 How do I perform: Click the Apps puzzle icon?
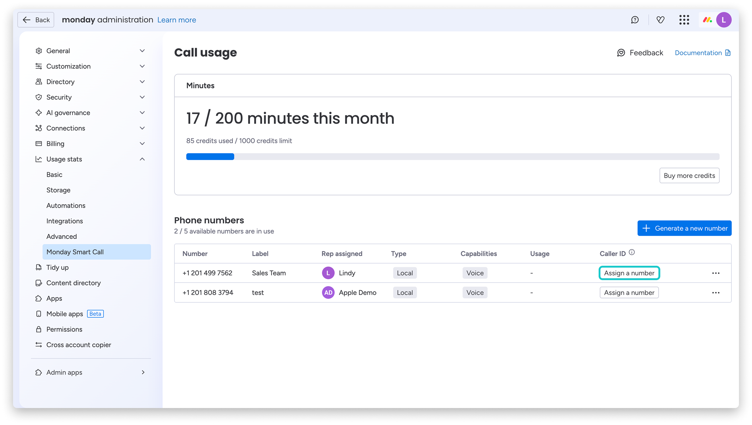click(39, 298)
